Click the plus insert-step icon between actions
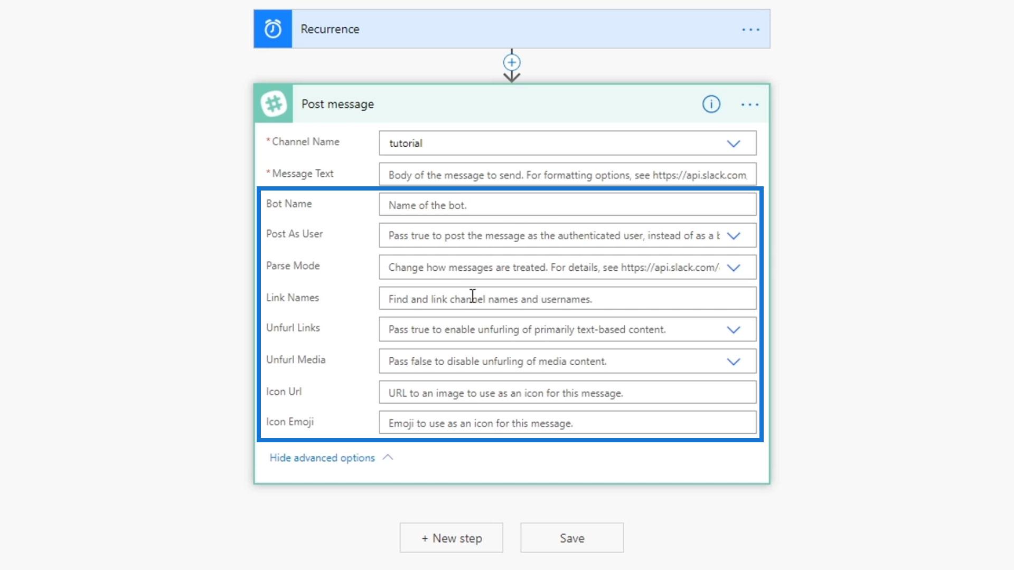Screen dimensions: 1014x570 (x=511, y=63)
